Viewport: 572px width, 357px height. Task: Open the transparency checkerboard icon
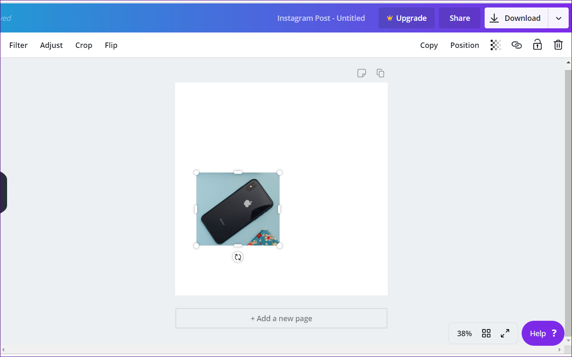click(495, 45)
